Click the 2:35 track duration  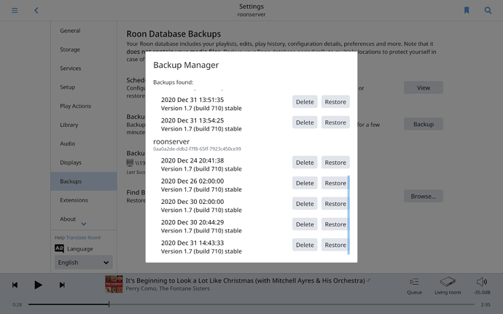click(486, 305)
